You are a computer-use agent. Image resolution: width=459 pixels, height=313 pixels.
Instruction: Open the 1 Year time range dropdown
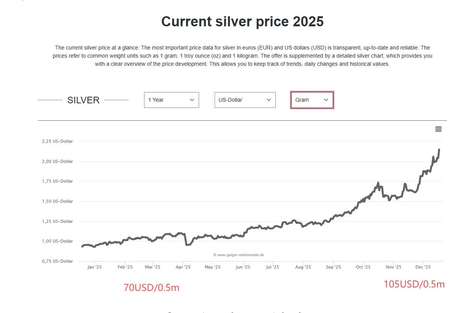coord(172,100)
